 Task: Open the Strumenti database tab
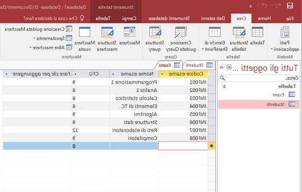click(x=169, y=18)
